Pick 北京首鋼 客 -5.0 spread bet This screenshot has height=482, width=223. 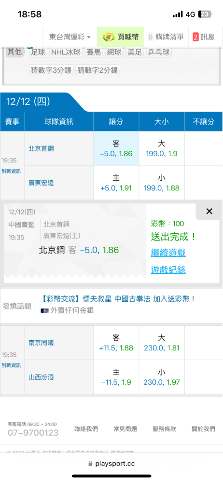(116, 148)
